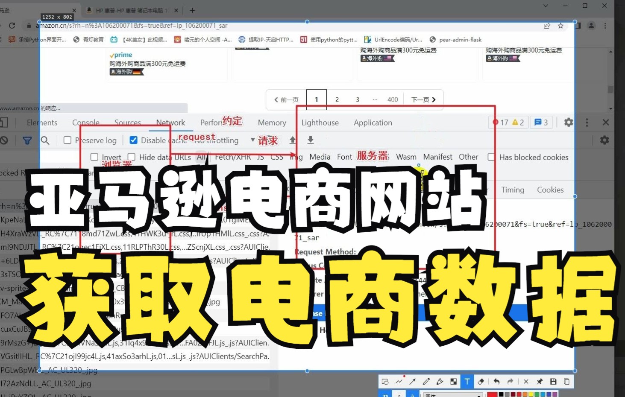Toggle the network filter funnel icon
Viewport: 625px width, 397px height.
(27, 140)
